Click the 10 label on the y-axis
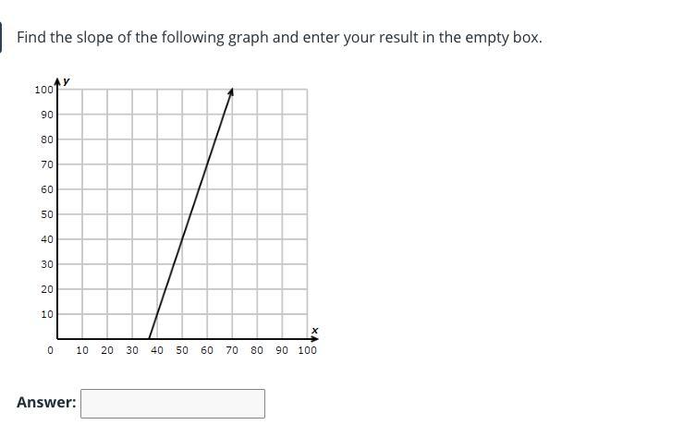Screen dimensions: 684x437 47,314
